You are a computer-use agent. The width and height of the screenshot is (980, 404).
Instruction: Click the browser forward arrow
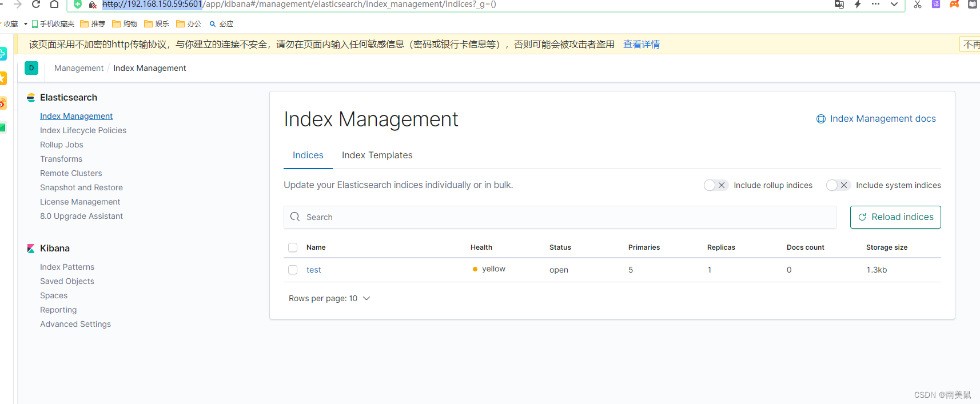18,4
